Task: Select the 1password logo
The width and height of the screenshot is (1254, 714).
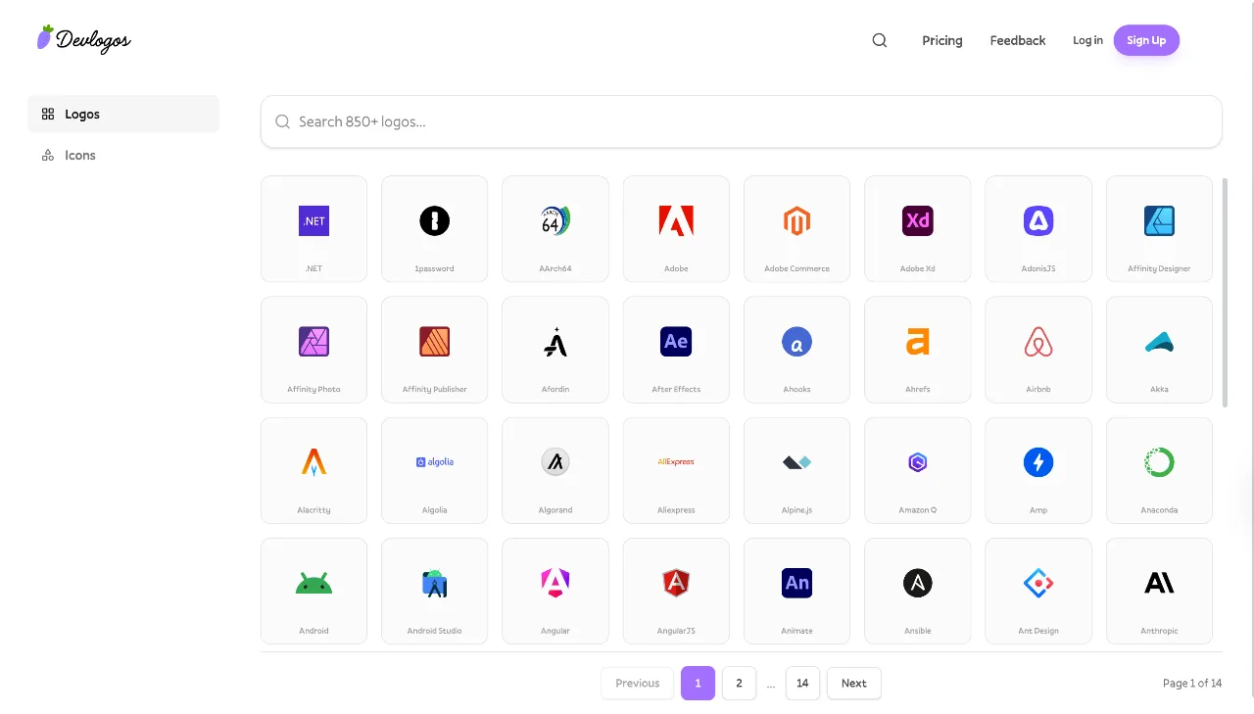Action: (x=434, y=229)
